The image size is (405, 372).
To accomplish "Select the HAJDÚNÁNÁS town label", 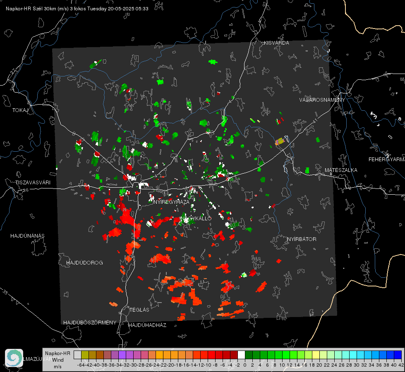I will coord(27,236).
